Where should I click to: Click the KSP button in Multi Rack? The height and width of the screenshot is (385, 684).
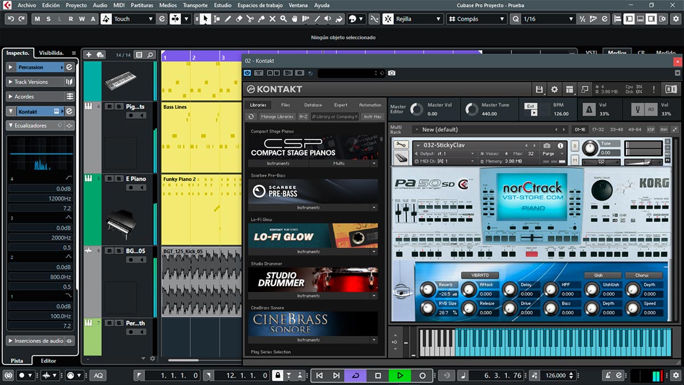651,129
